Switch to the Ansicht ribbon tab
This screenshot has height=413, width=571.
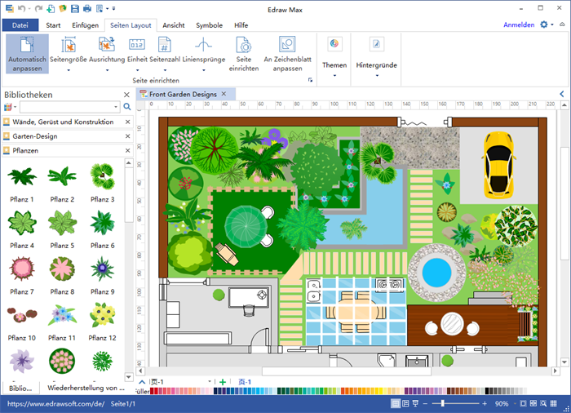(173, 25)
